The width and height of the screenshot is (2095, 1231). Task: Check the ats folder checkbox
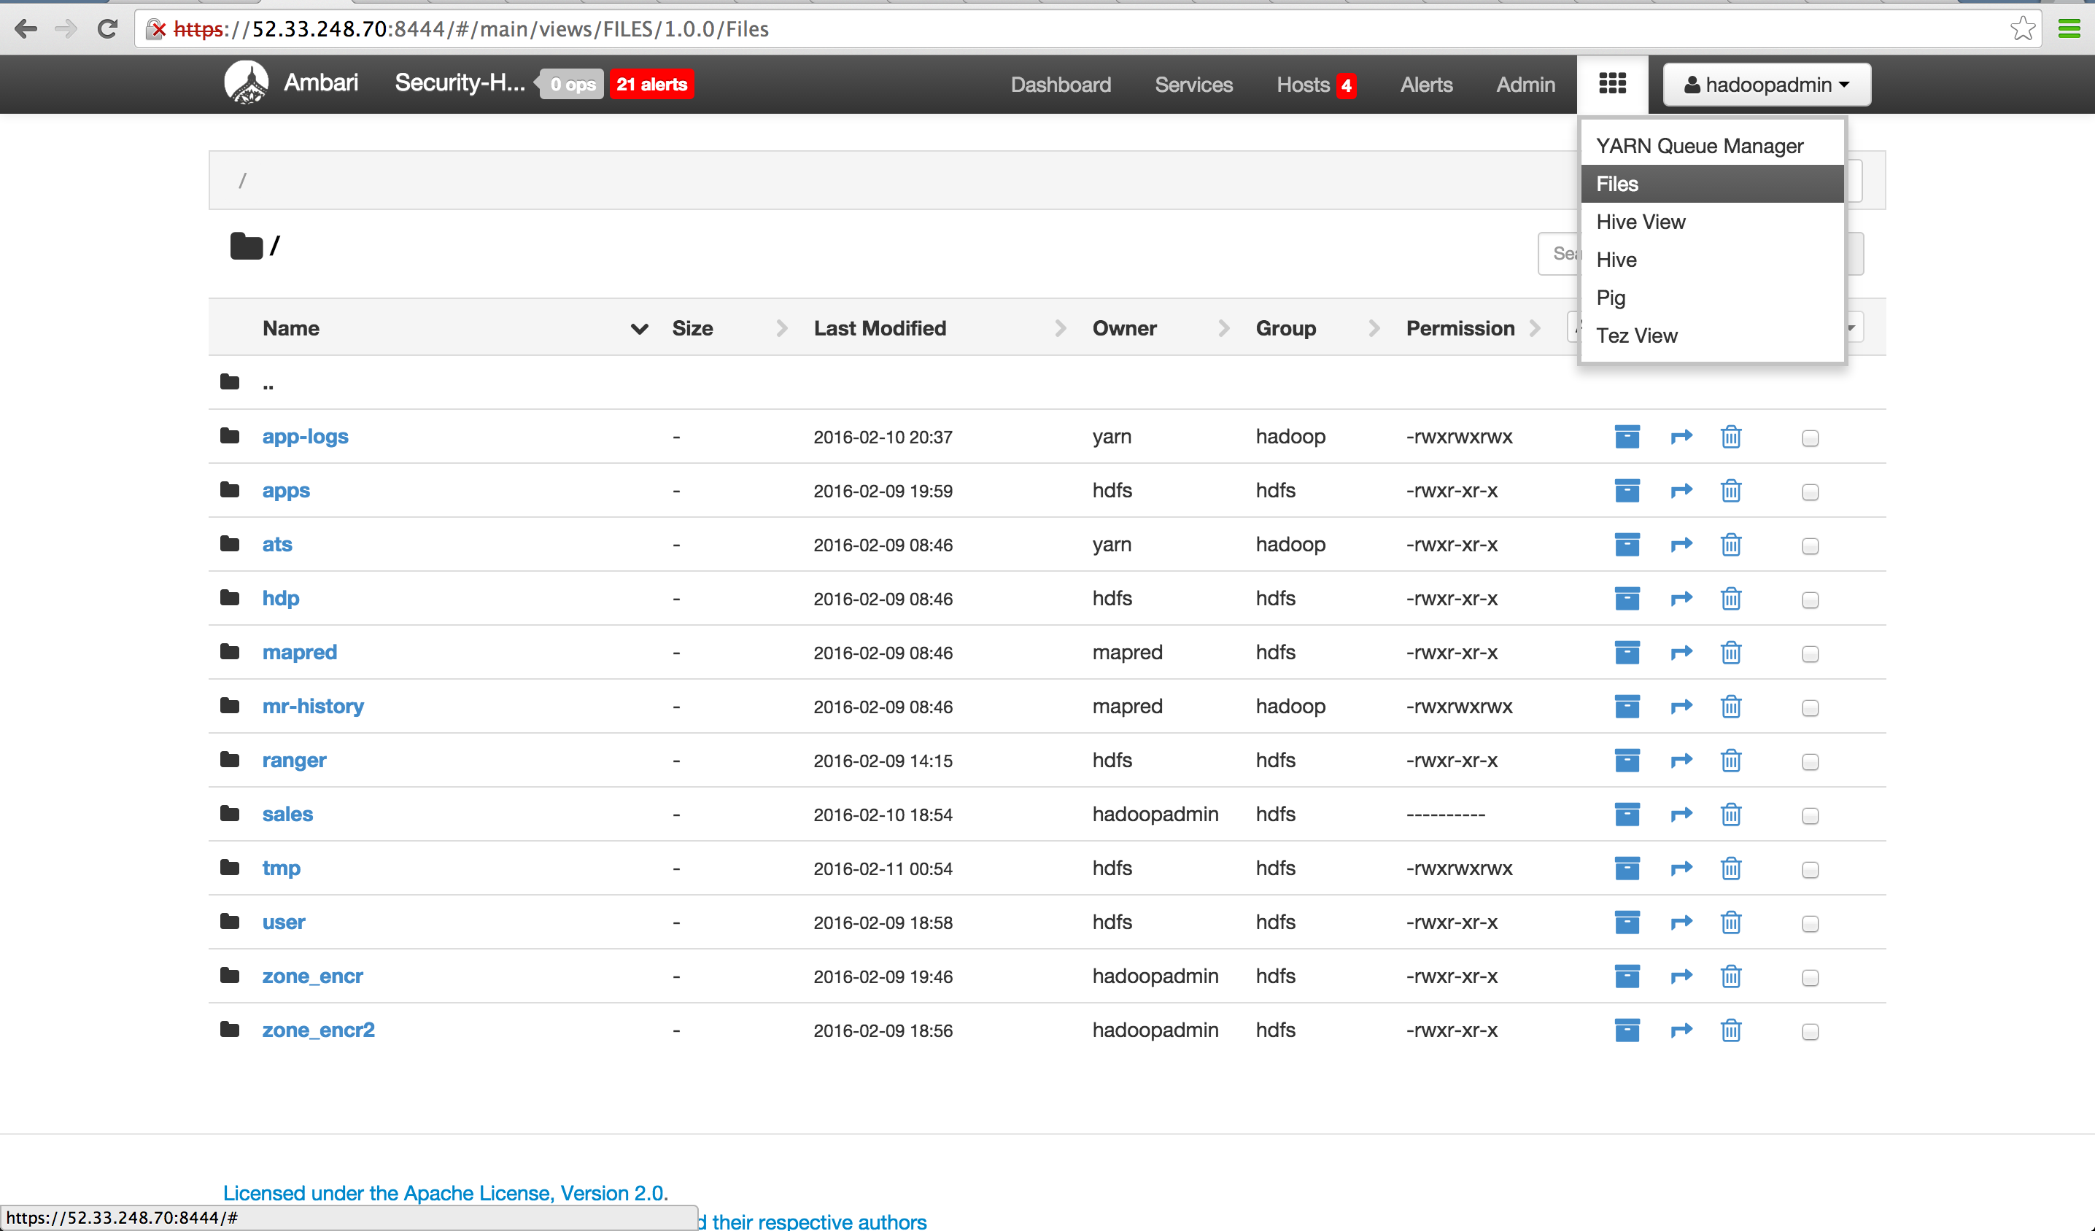tap(1810, 546)
